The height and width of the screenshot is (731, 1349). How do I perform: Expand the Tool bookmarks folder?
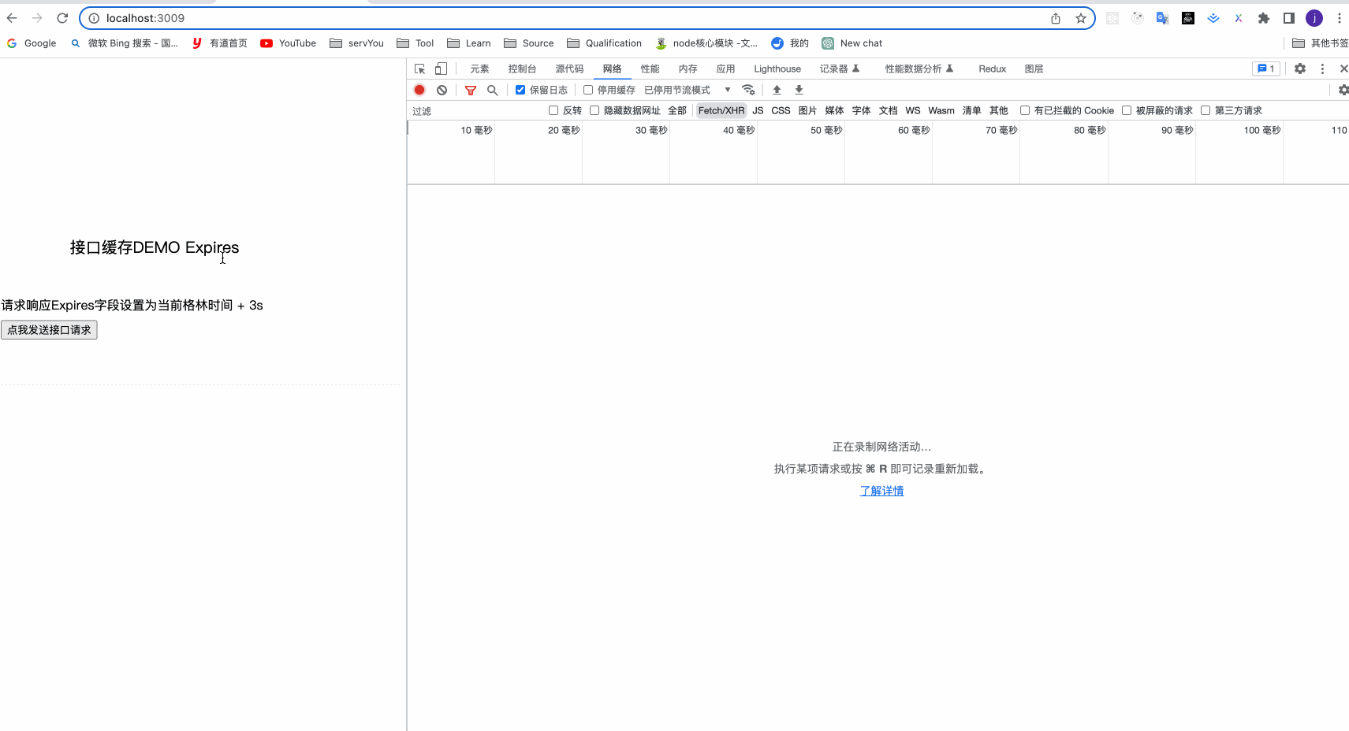416,43
